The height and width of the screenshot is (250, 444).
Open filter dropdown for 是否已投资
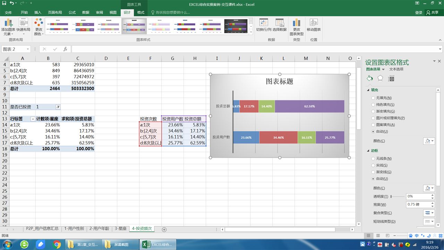tap(58, 107)
